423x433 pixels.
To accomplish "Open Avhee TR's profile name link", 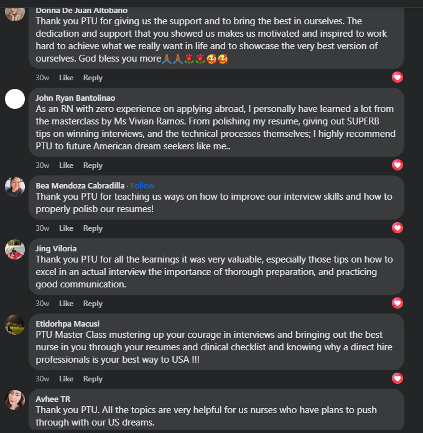I will pyautogui.click(x=53, y=399).
